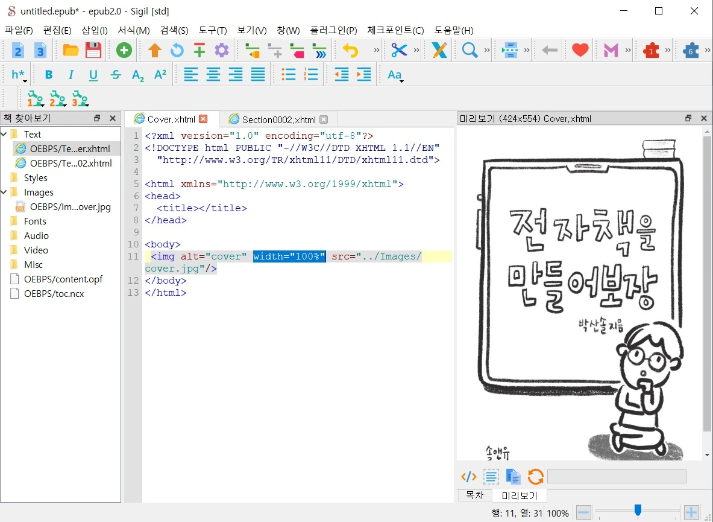713x522 pixels.
Task: Click the blue circular reload arrow in toolbar
Action: [x=177, y=50]
